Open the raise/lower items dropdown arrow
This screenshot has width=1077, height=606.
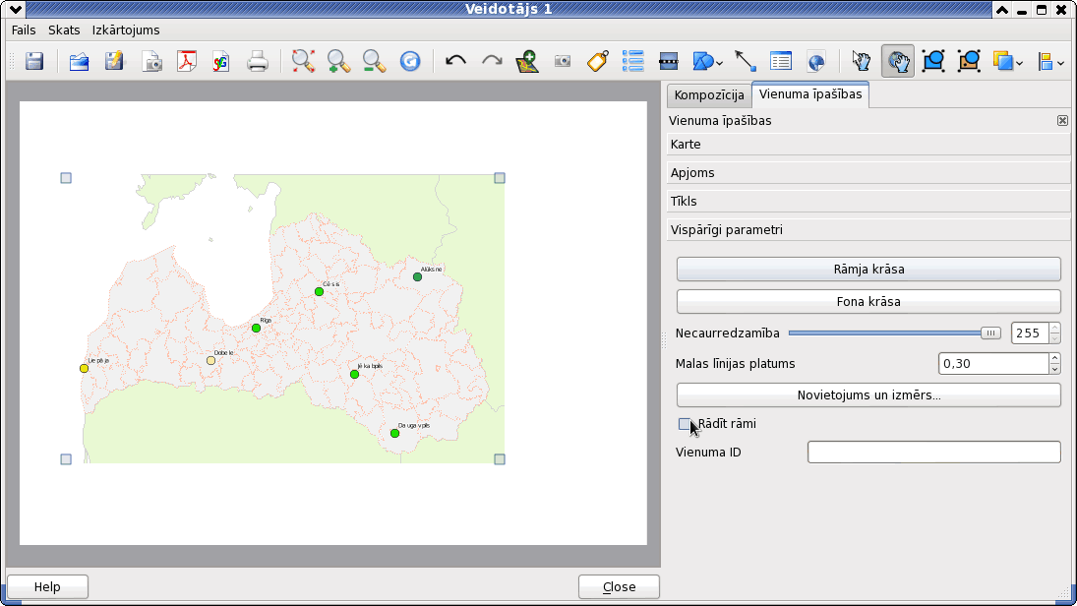[1019, 63]
